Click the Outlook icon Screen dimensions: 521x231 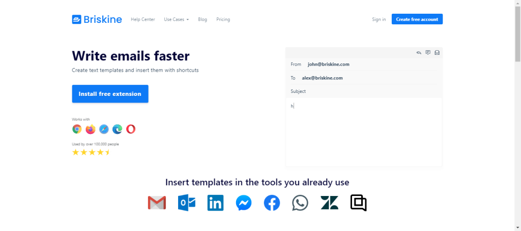187,203
